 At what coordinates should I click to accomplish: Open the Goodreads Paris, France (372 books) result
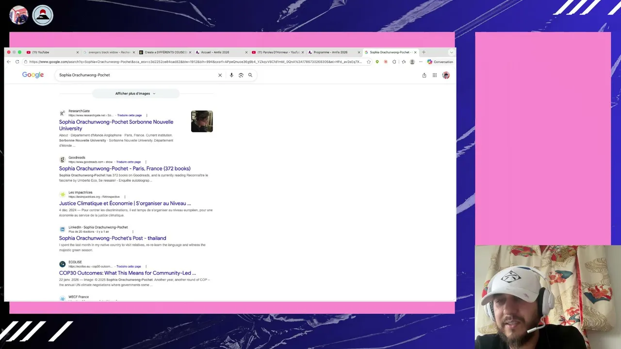coord(125,169)
